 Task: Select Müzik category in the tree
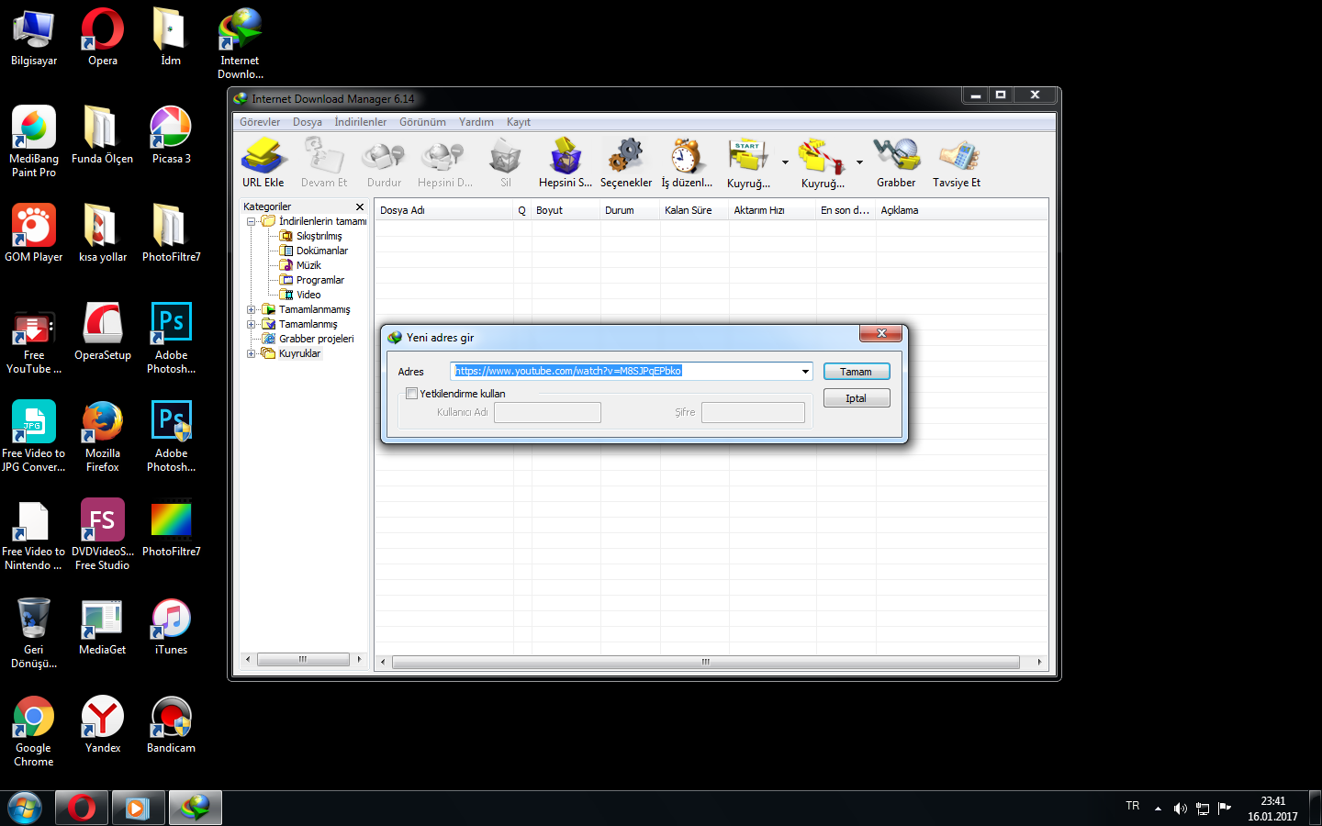(x=308, y=265)
